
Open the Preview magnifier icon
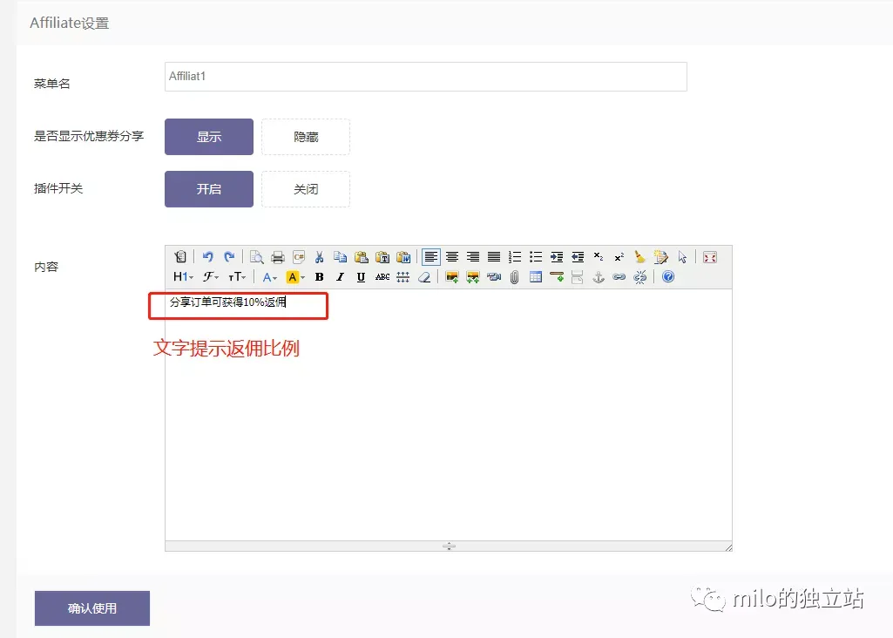click(257, 257)
